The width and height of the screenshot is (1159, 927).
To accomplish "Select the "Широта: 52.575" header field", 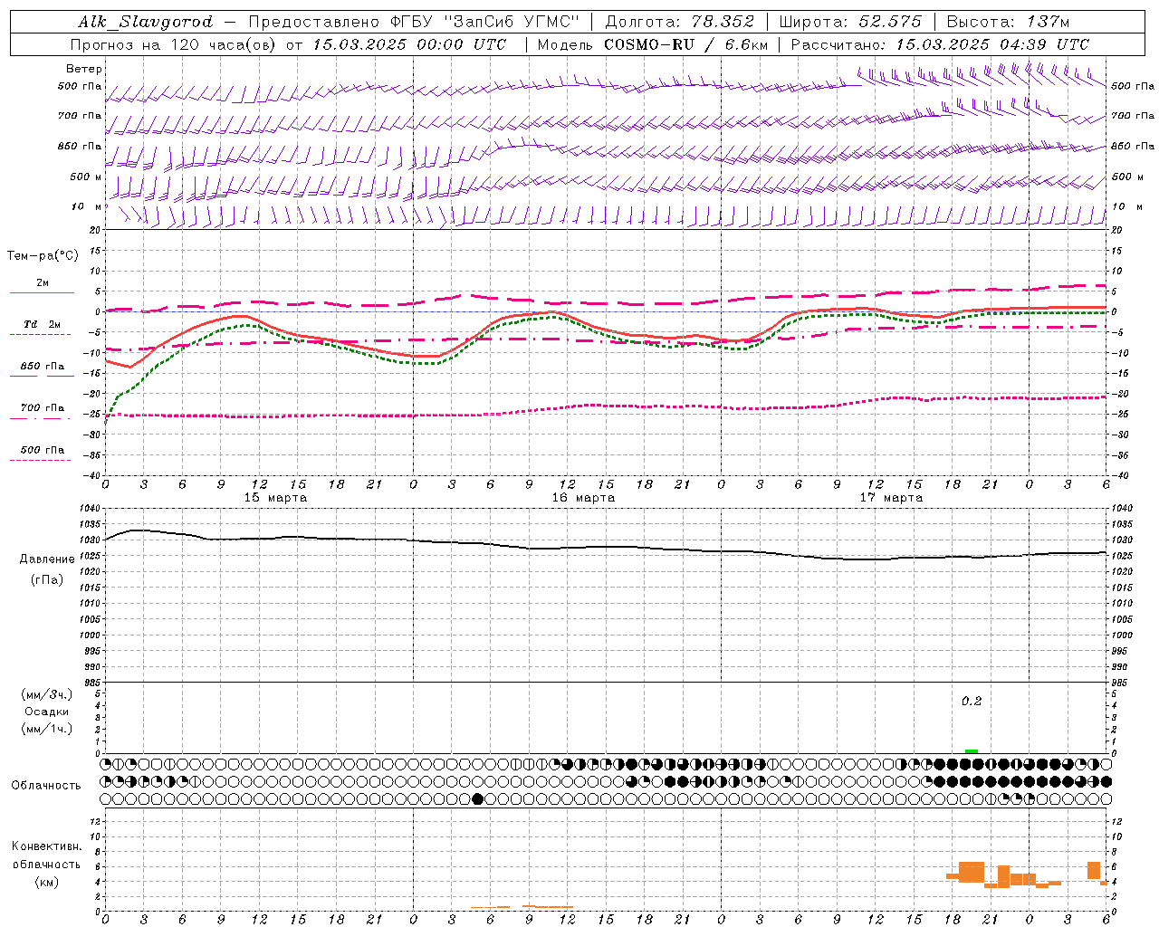I will (850, 22).
